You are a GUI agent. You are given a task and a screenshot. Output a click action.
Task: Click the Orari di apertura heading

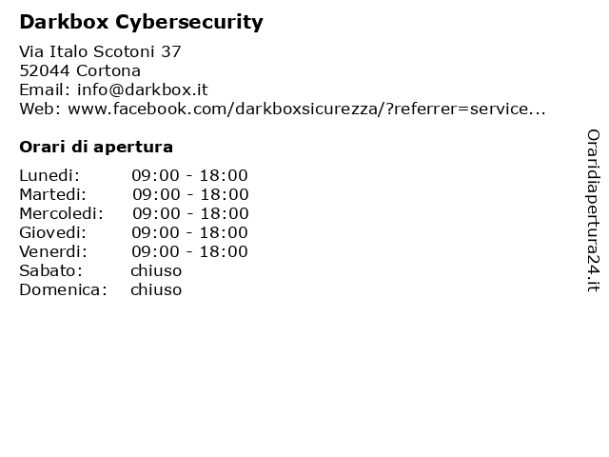coord(96,147)
